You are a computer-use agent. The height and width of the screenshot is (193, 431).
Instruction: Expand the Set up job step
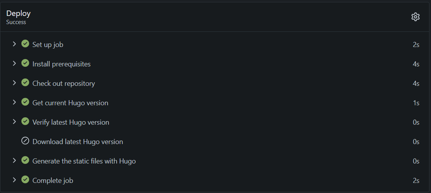coord(14,44)
